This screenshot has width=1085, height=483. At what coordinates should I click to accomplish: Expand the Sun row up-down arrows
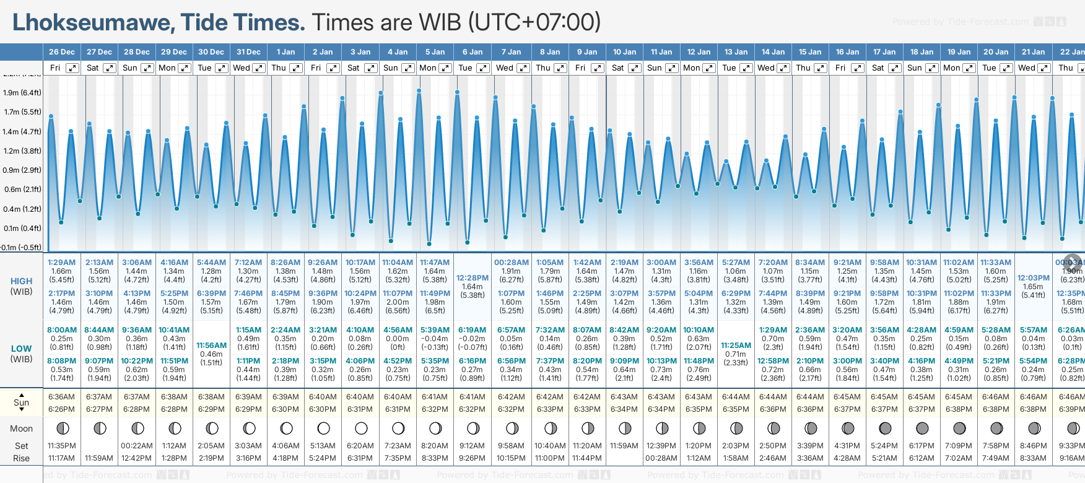point(22,402)
